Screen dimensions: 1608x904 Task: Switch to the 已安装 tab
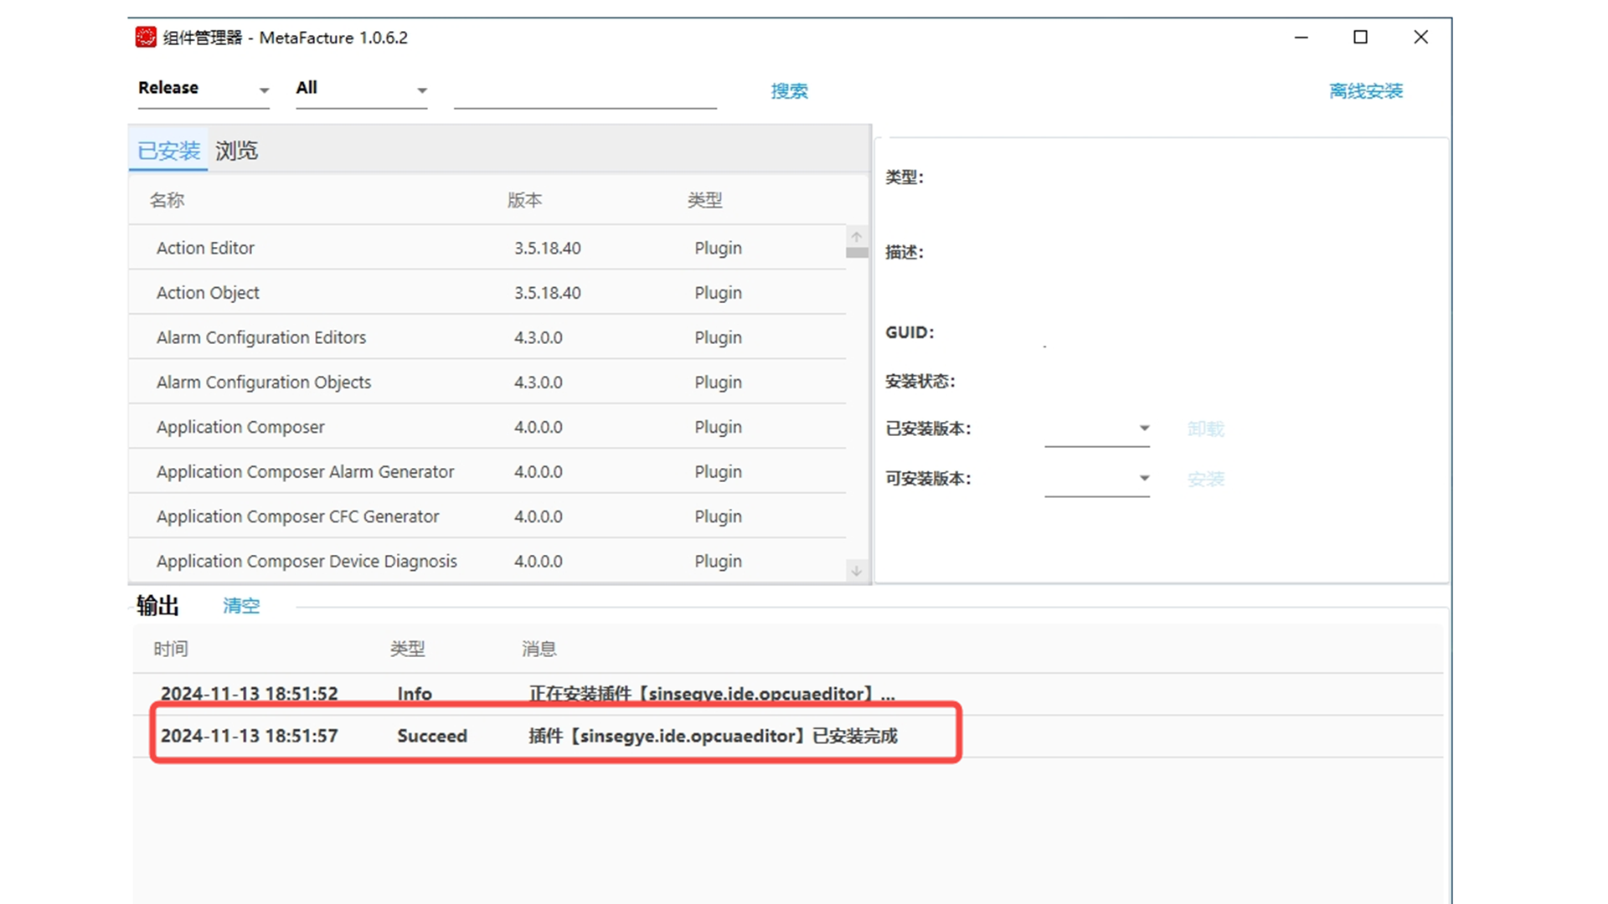[x=168, y=151]
